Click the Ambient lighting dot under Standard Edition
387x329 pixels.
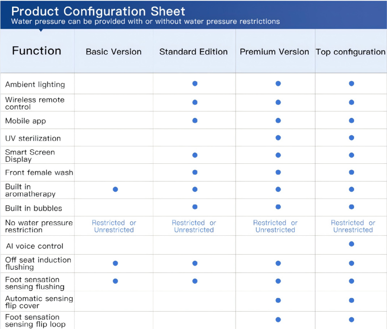pos(195,84)
